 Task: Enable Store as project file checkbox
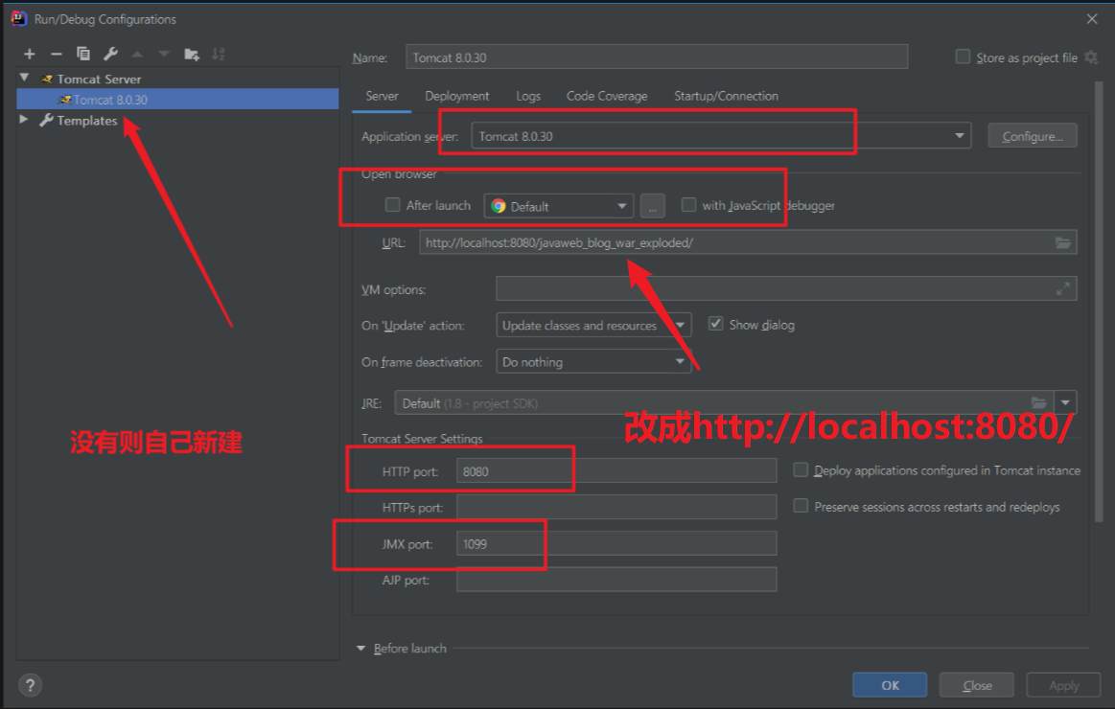[x=963, y=57]
